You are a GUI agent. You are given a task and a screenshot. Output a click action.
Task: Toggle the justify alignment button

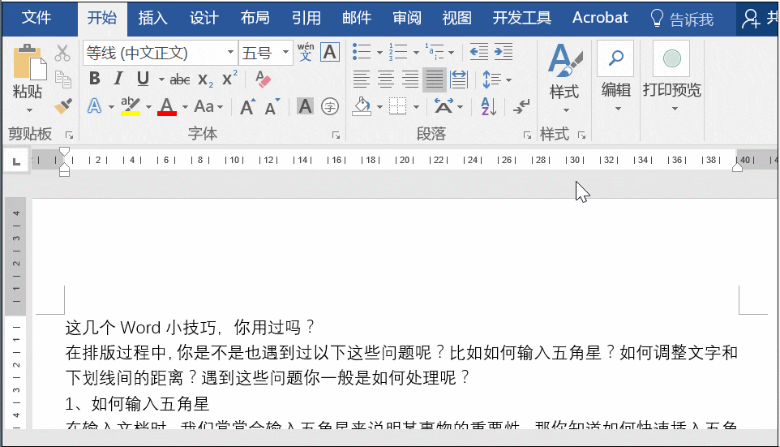[435, 80]
